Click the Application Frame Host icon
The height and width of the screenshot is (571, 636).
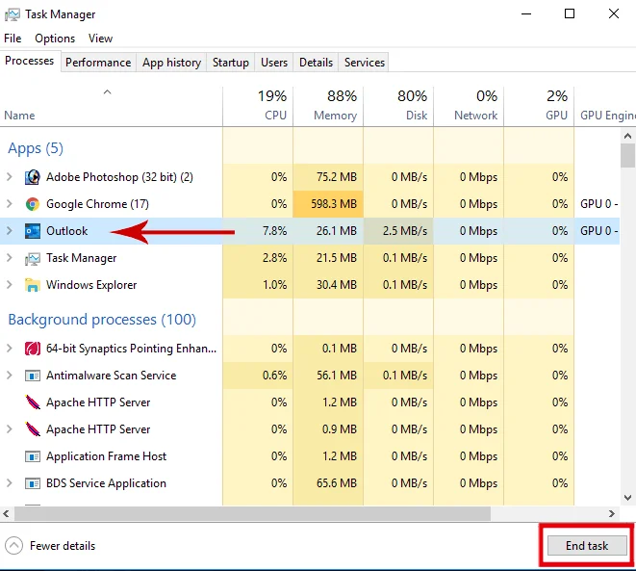[x=33, y=456]
